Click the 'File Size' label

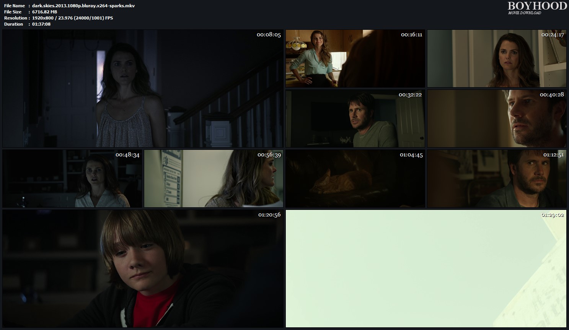pyautogui.click(x=13, y=12)
